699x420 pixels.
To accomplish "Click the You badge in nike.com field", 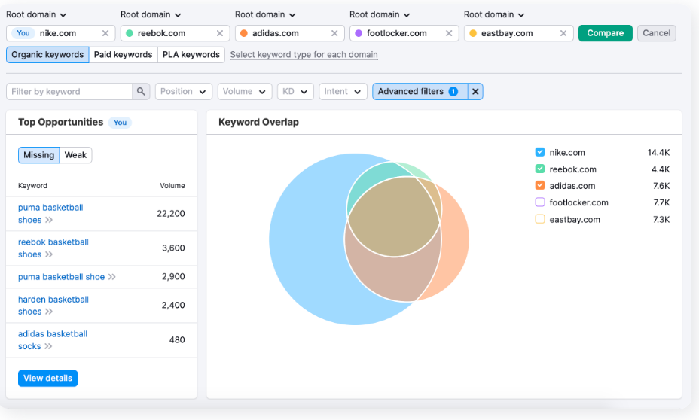I will coord(23,33).
